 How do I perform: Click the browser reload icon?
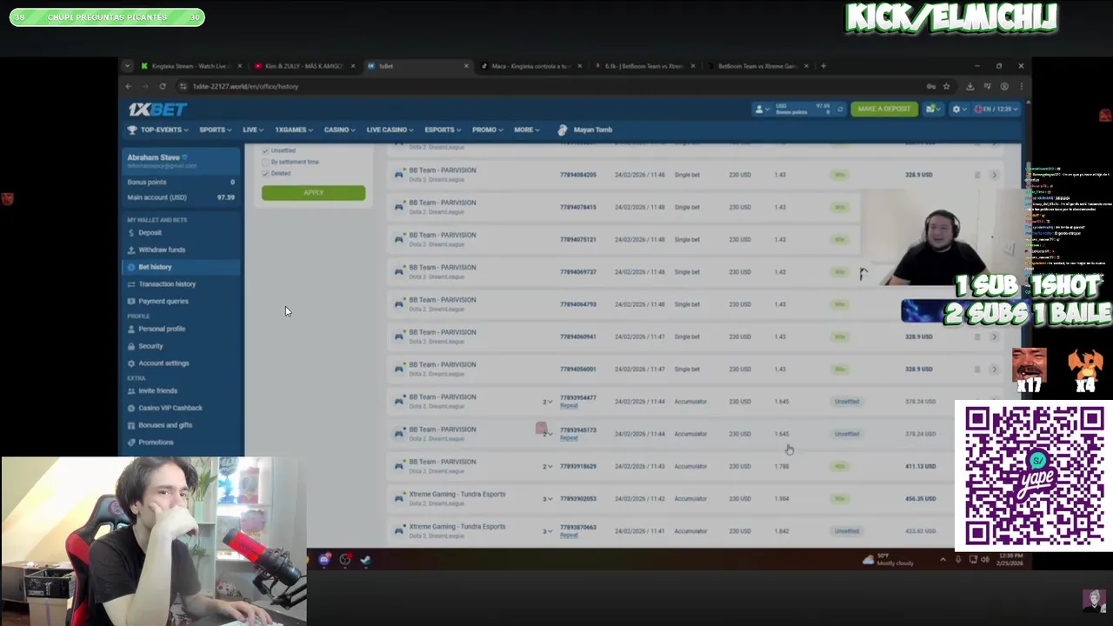click(x=163, y=86)
